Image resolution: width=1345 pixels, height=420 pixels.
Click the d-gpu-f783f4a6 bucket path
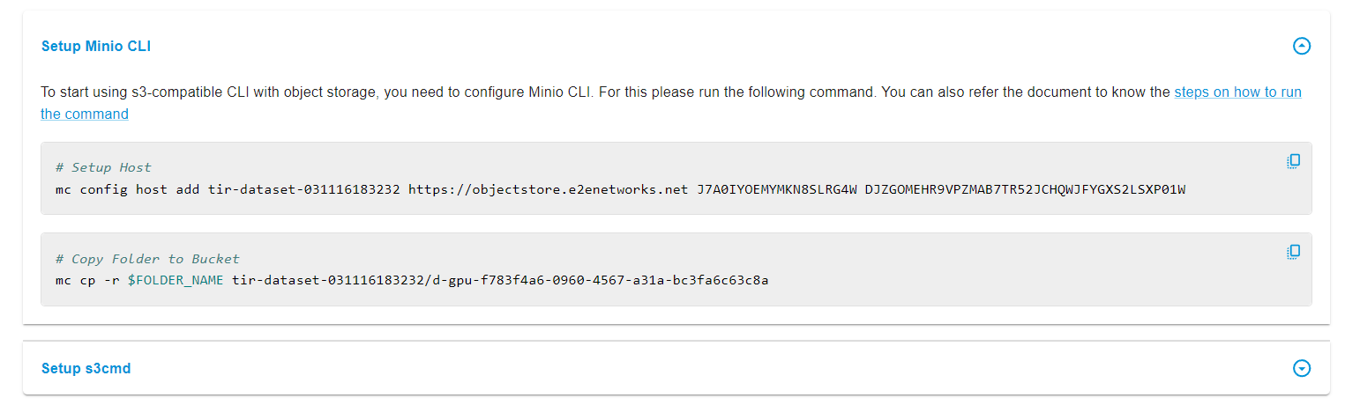(x=602, y=281)
